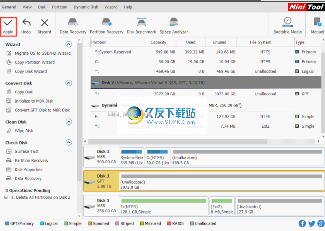Apply pending operations with the Apply button
The image size is (325, 231).
click(x=8, y=27)
